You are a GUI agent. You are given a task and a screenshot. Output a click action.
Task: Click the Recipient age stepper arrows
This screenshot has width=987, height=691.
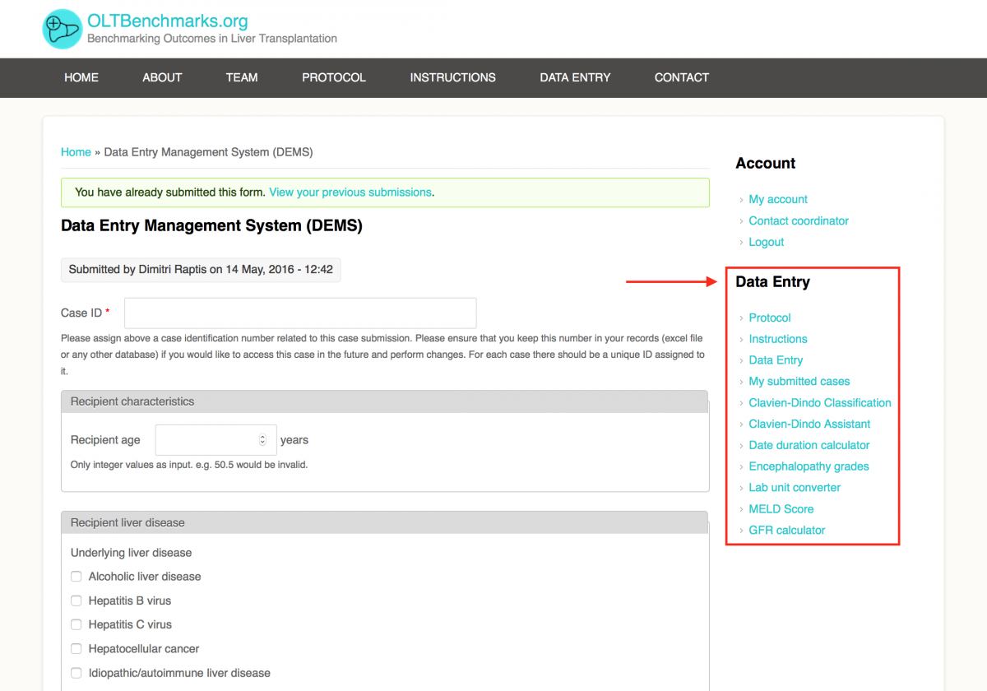click(262, 440)
